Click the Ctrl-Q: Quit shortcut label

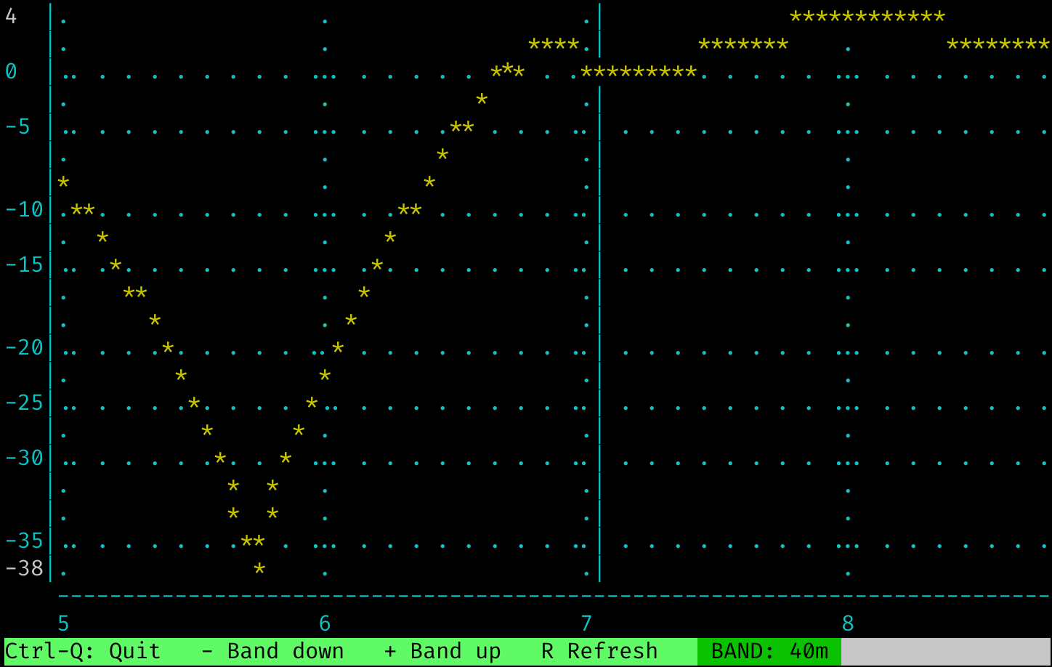[83, 651]
